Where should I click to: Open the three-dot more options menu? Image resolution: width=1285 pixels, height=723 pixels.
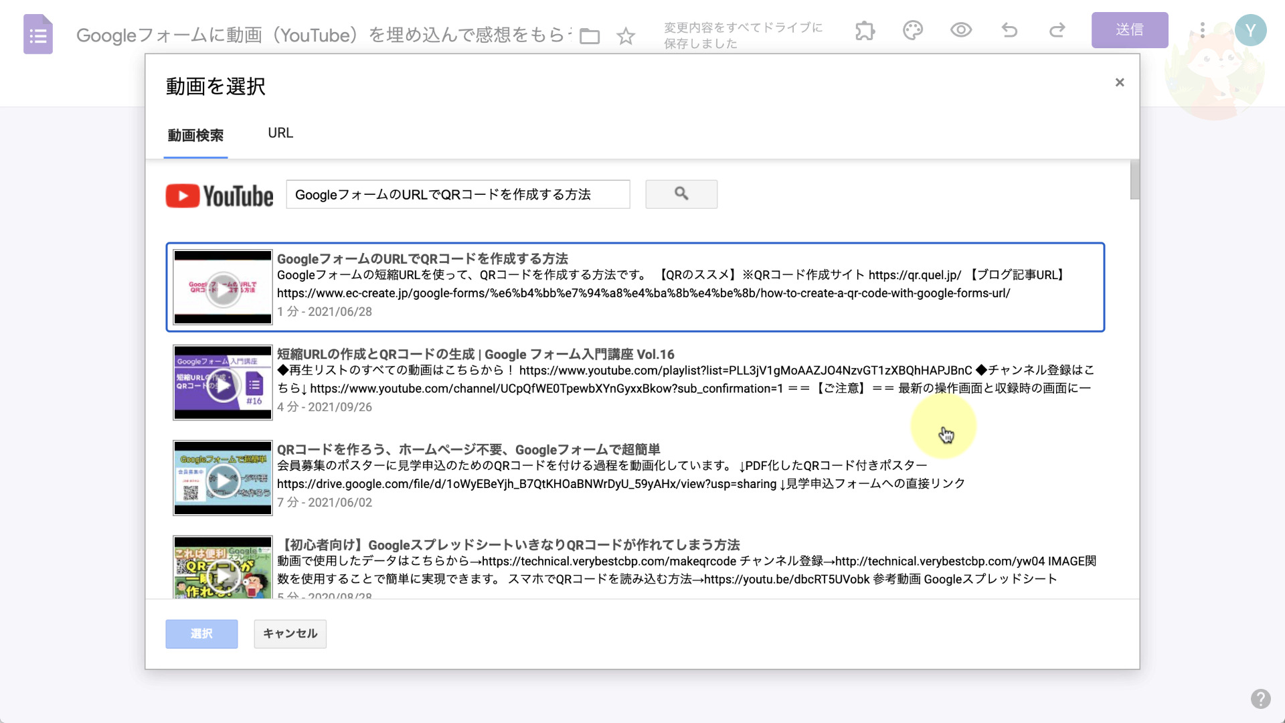[1203, 30]
